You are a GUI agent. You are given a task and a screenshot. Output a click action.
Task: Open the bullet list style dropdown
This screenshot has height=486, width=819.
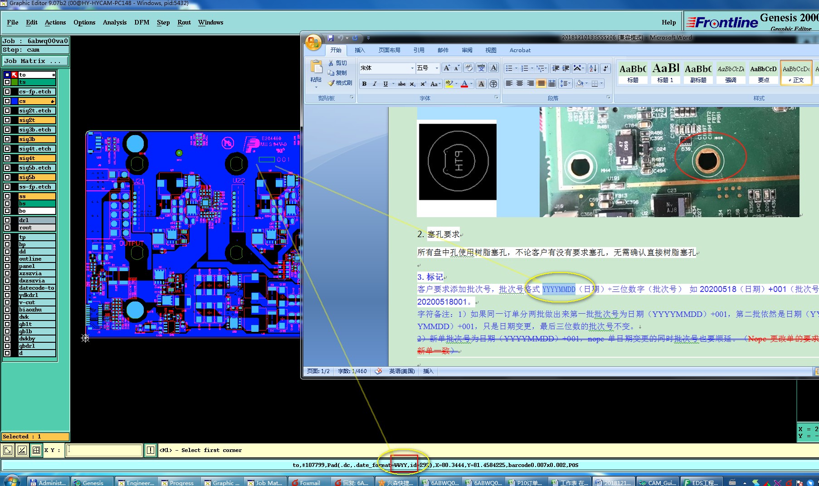coord(516,68)
